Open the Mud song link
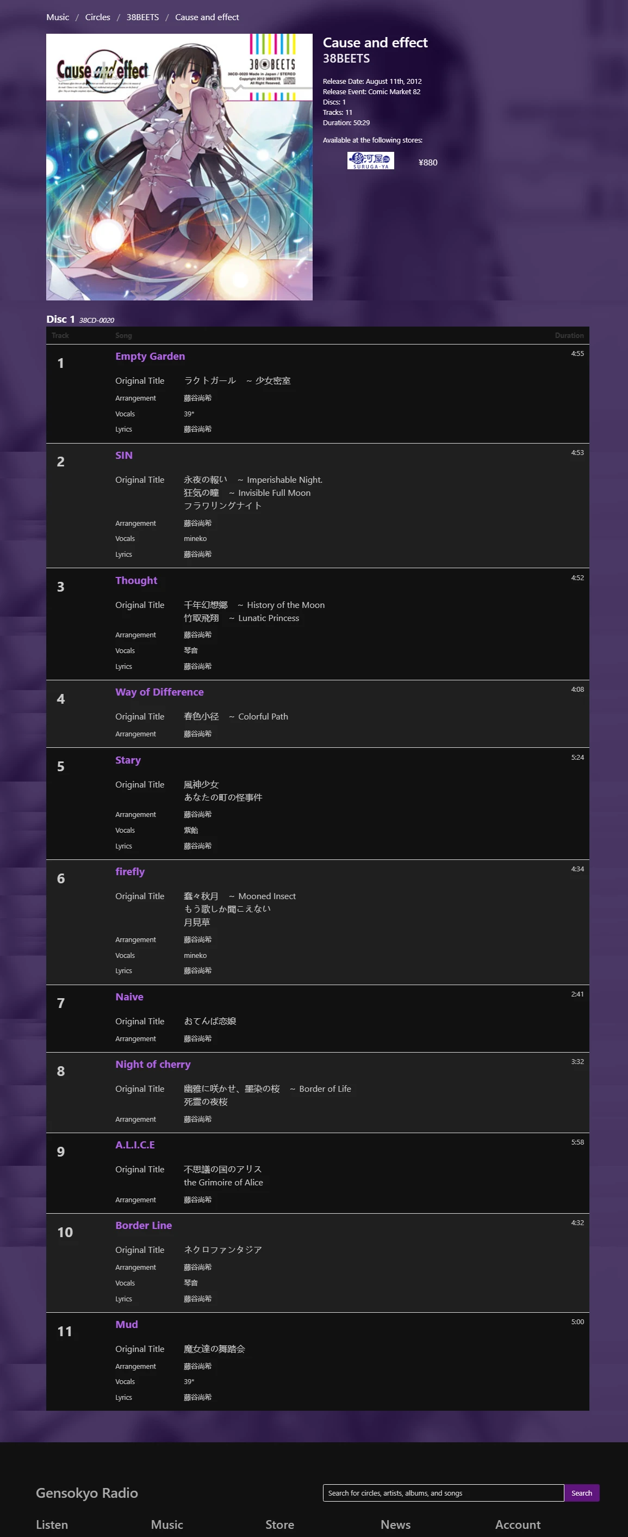628x1537 pixels. (127, 1325)
